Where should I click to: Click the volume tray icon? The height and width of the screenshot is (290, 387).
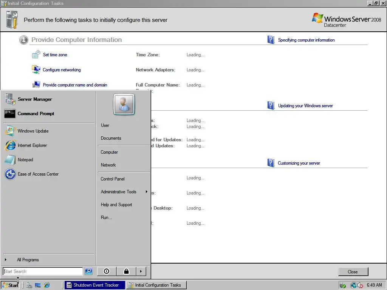(360, 285)
